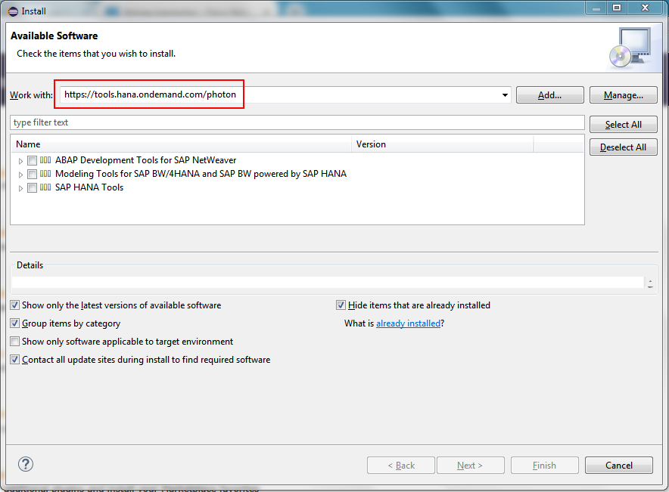Toggle Group items by category

click(15, 323)
